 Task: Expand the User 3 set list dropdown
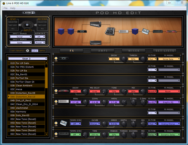(x=27, y=59)
